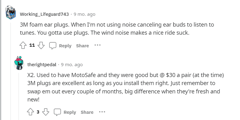Visit therightpedal's profile username link
The width and height of the screenshot is (240, 120).
click(x=42, y=65)
